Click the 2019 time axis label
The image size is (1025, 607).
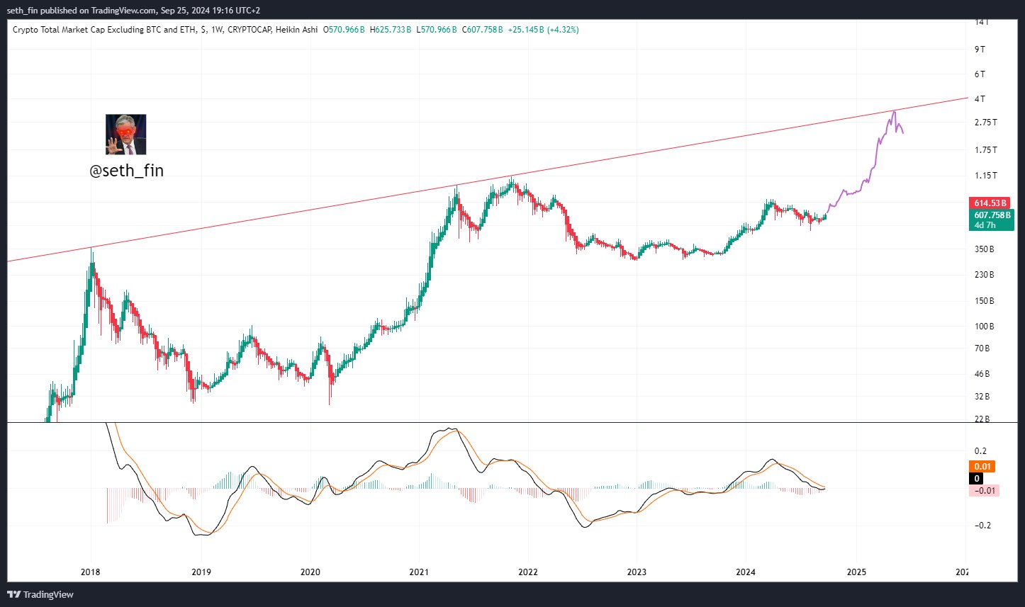(x=201, y=572)
